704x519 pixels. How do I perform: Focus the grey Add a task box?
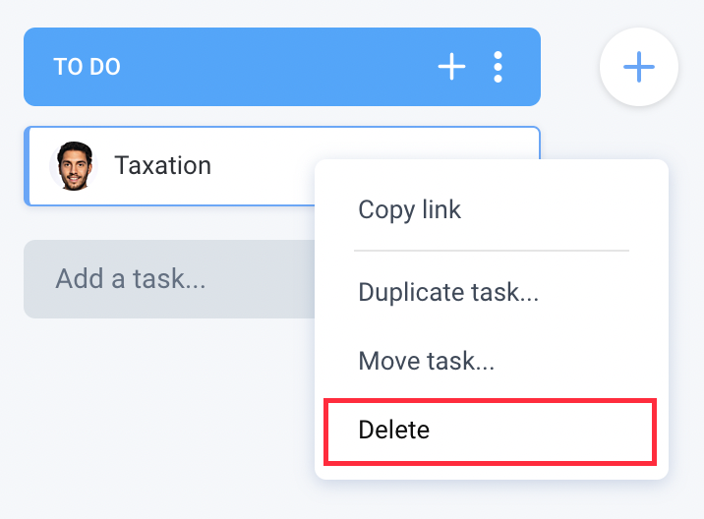(170, 279)
